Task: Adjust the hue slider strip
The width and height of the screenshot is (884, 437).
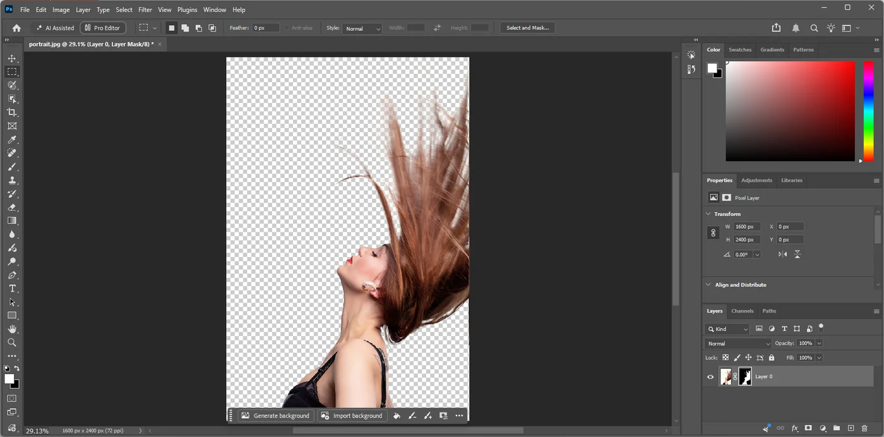Action: (x=869, y=111)
